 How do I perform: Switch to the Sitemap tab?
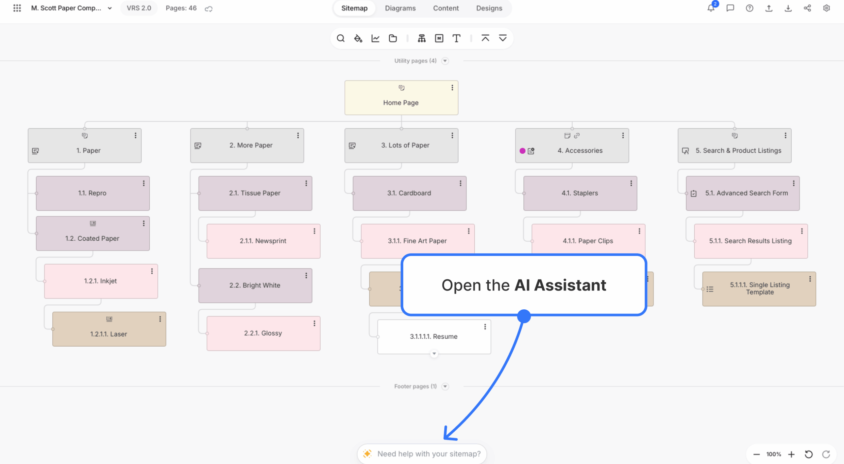tap(354, 8)
